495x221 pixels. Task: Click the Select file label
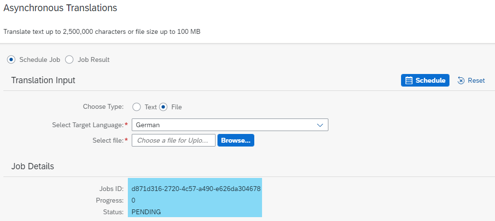click(108, 141)
